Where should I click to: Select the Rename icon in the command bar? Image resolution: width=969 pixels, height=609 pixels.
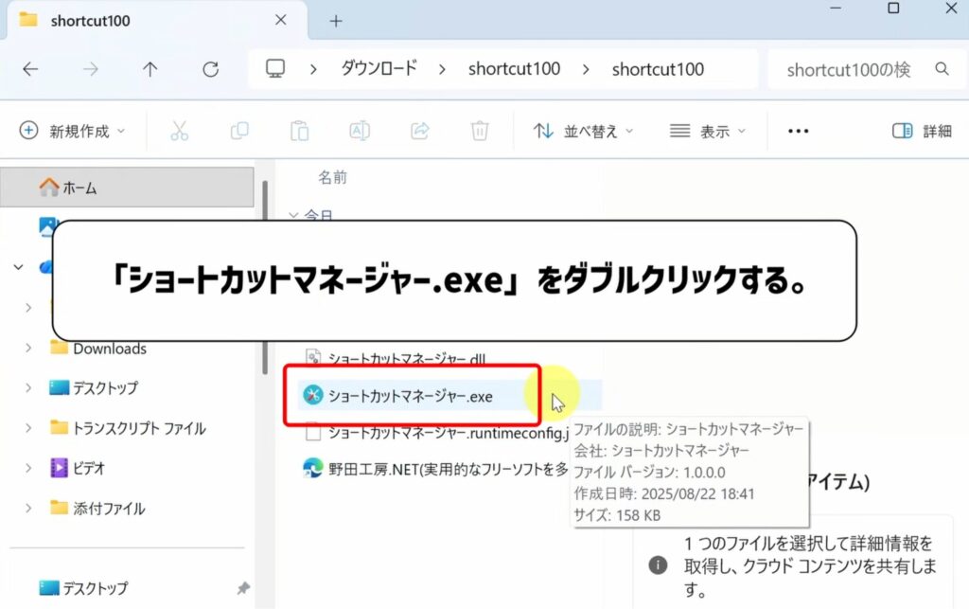tap(359, 131)
